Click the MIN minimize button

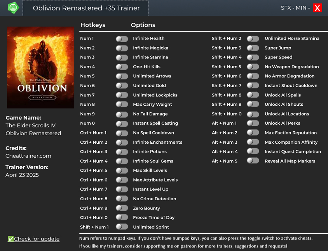click(x=301, y=8)
